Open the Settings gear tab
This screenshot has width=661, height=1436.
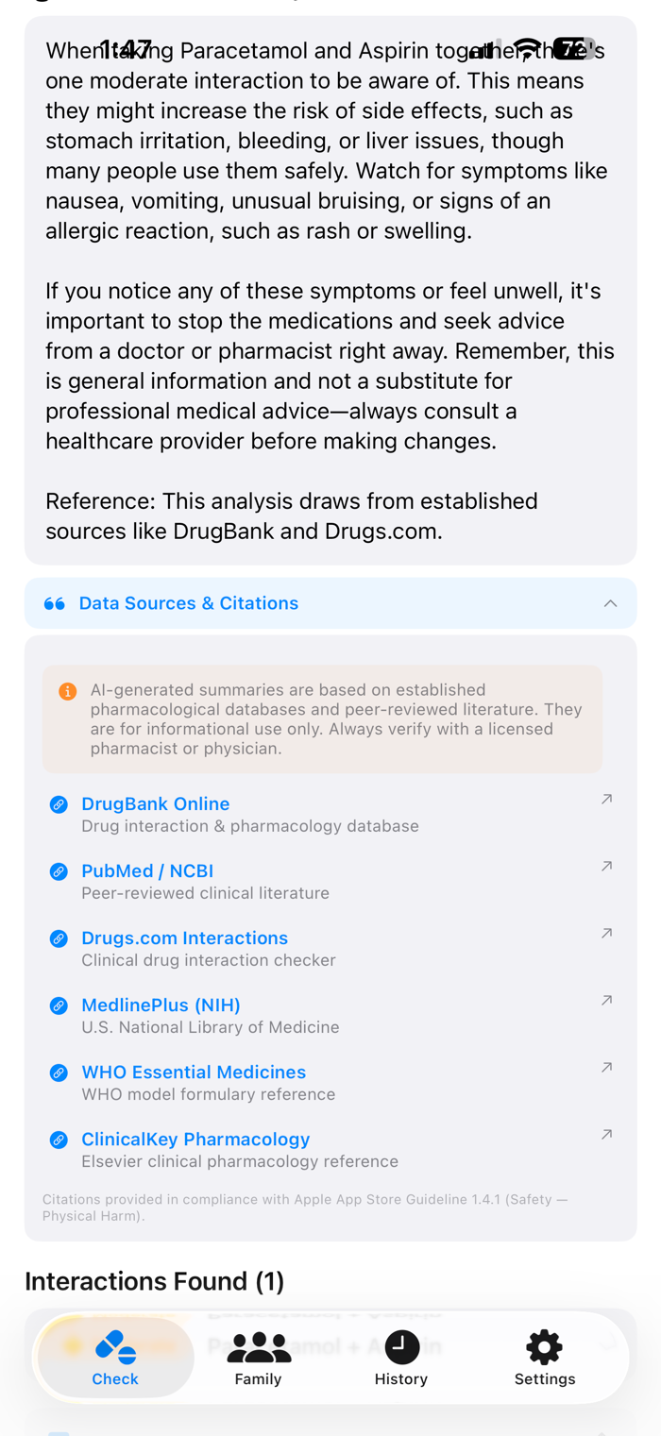pyautogui.click(x=545, y=1358)
